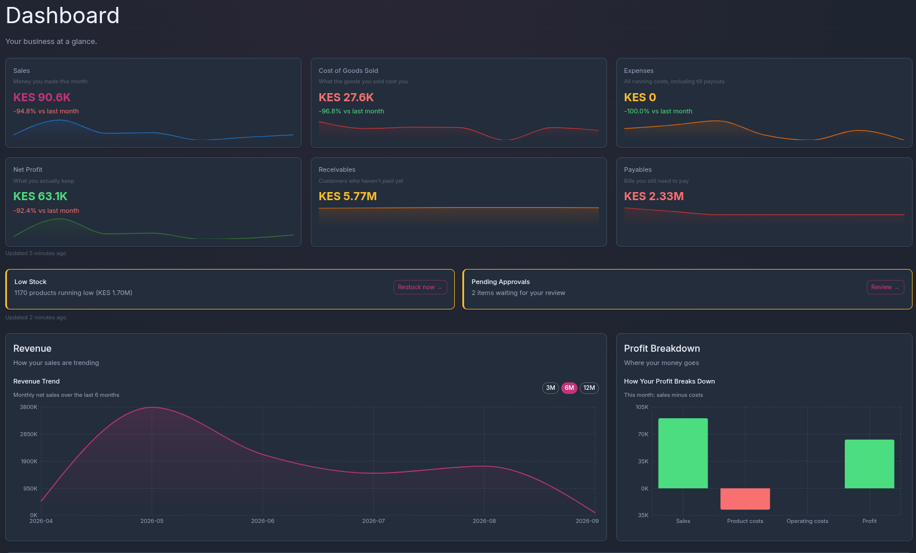This screenshot has height=553, width=916.
Task: Click 'This month: sales minus costs' text
Action: tap(664, 395)
